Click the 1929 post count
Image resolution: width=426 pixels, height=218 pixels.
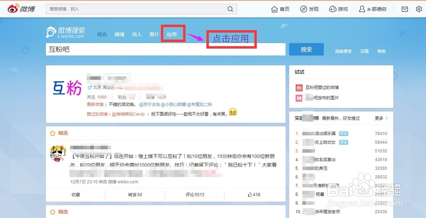(x=161, y=97)
